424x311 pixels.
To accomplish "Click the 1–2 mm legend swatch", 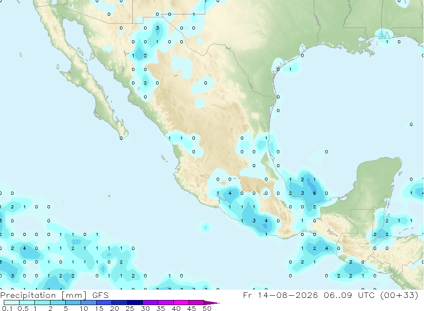I will pyautogui.click(x=42, y=303).
